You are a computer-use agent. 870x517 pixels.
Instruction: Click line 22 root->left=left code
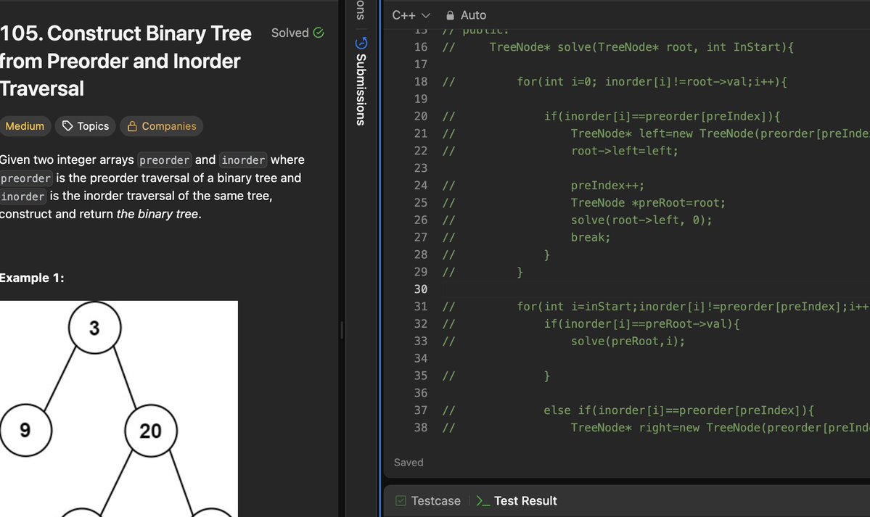(x=625, y=151)
